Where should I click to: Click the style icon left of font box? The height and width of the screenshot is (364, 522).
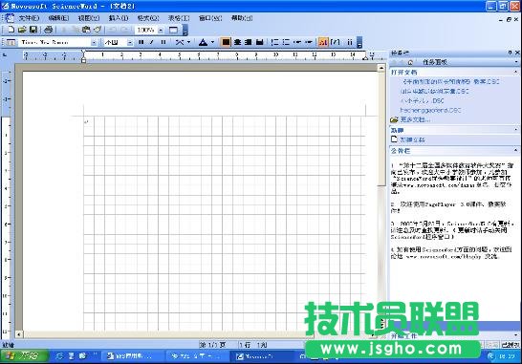click(11, 42)
